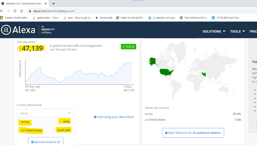Open the SOLUTIONS menu
Screen dimensions: 257x145
tap(214, 31)
